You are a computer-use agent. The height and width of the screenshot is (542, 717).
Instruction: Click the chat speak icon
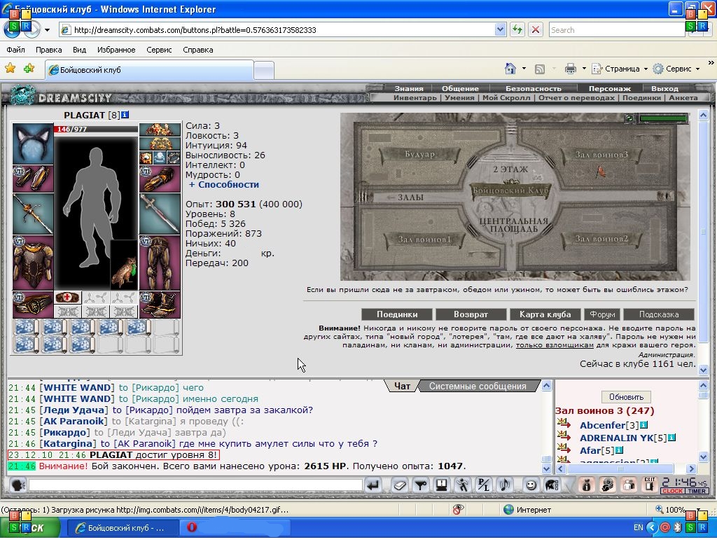tap(18, 485)
